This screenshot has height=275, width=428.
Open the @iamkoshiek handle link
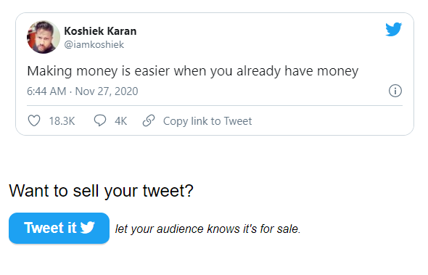pos(94,44)
